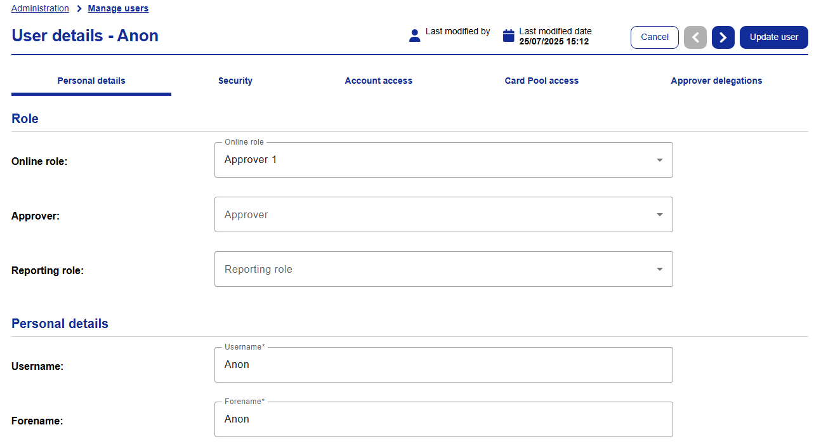Cancel editing the user
The height and width of the screenshot is (446, 814).
click(x=655, y=37)
